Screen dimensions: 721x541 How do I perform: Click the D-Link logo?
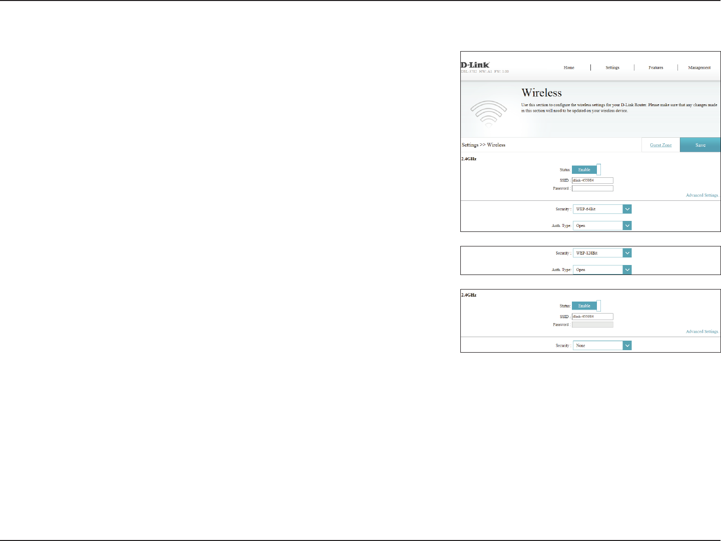[475, 65]
